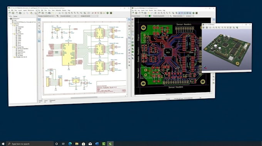Click the New icon in schematic editor toolbar
The height and width of the screenshot is (146, 262).
pos(39,13)
